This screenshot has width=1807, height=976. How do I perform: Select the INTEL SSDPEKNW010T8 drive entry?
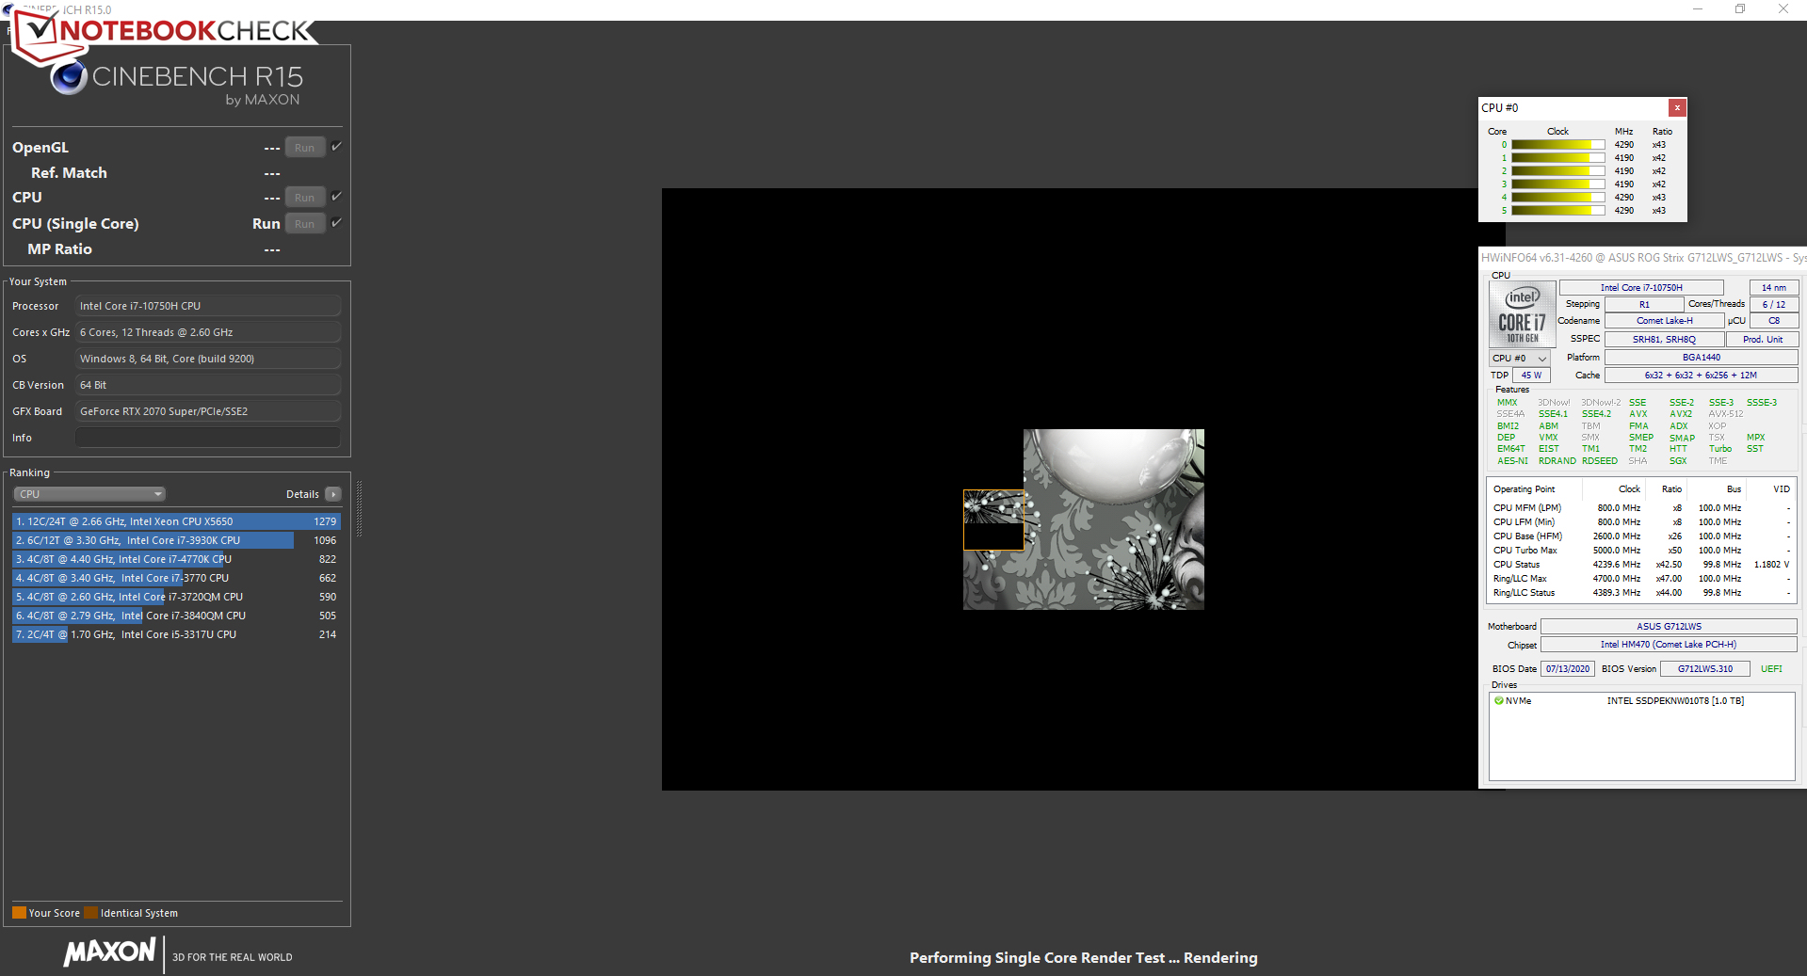pyautogui.click(x=1675, y=701)
